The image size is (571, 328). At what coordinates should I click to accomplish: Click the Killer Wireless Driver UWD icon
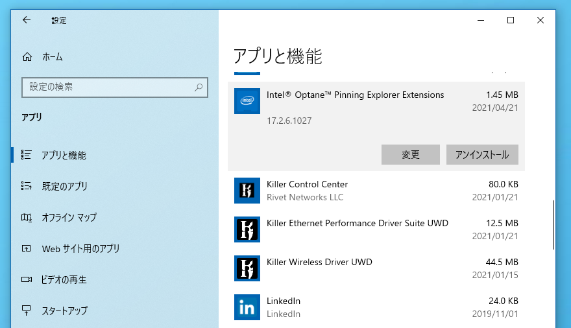247,268
